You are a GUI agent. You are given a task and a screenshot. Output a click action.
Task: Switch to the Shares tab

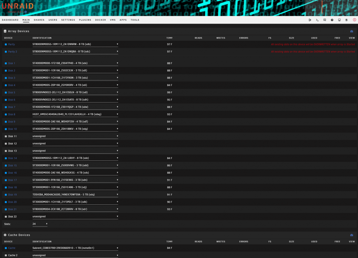coord(39,20)
